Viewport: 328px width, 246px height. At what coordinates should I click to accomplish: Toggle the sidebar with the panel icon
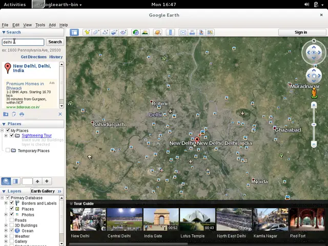74,32
